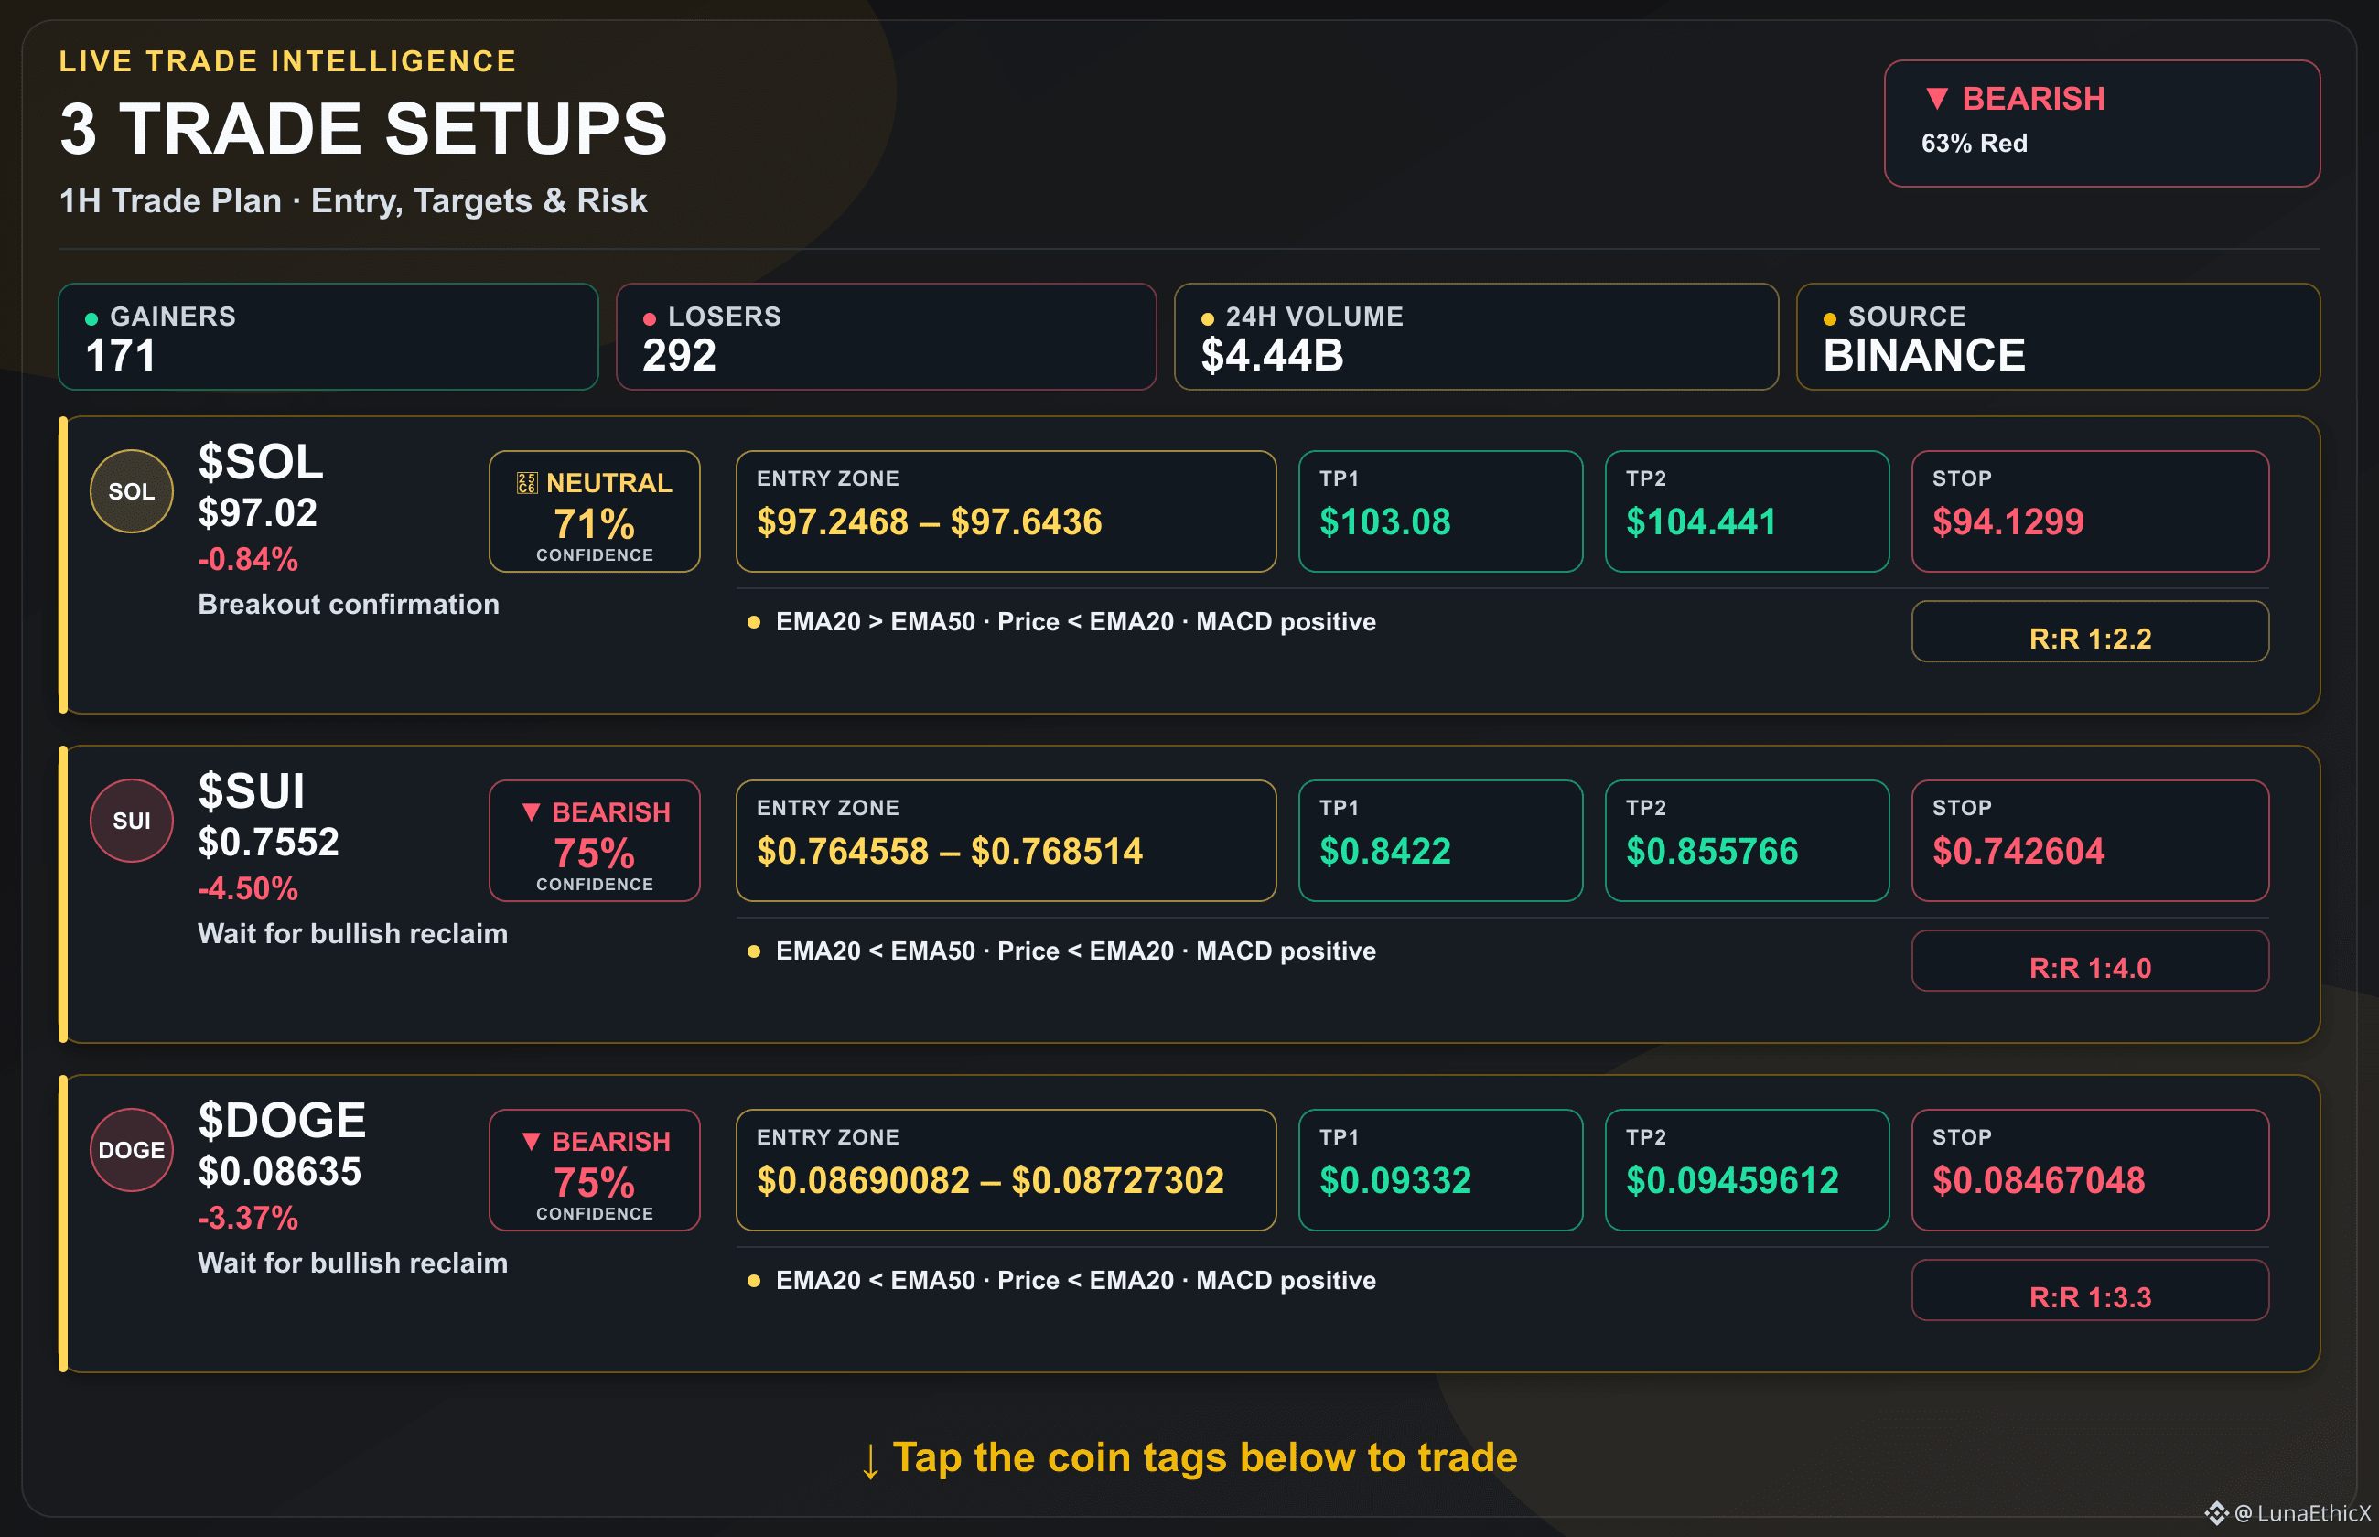Image resolution: width=2379 pixels, height=1537 pixels.
Task: Click SUI's TP2 box showing $0.855766
Action: coord(1747,841)
